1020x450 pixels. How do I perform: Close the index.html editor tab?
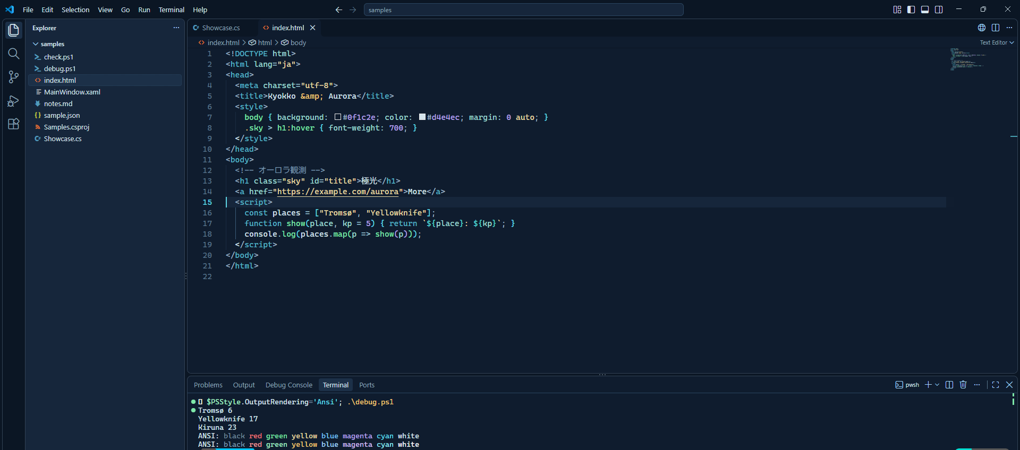[313, 28]
